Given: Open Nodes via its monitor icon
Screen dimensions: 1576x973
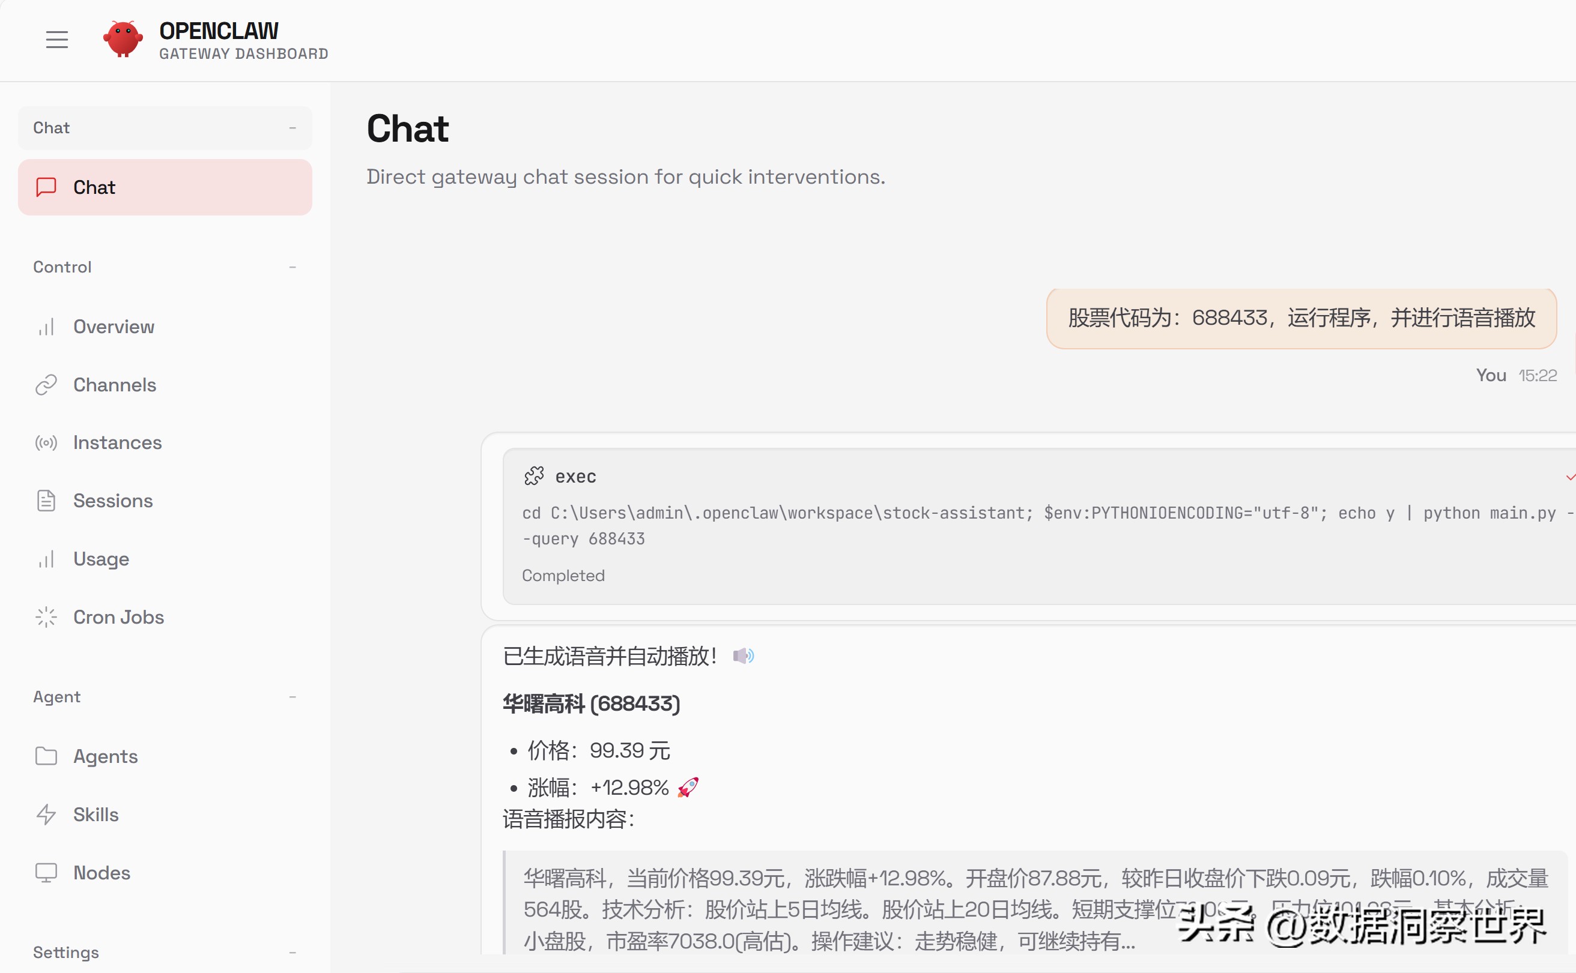Looking at the screenshot, I should [x=46, y=873].
